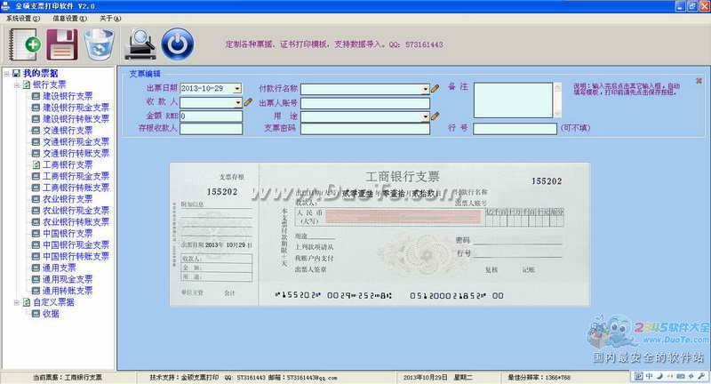This screenshot has height=384, width=711.
Task: Click the 备注 text area
Action: [513, 100]
